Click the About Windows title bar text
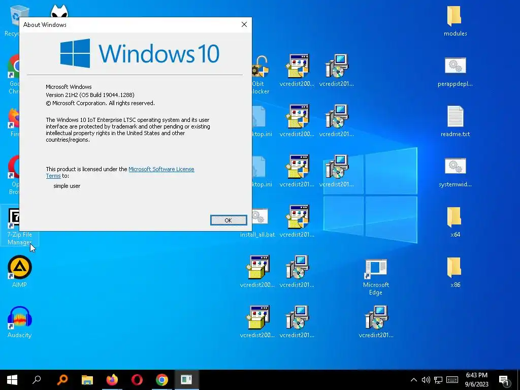Screen dimensions: 520x390 (x=45, y=25)
